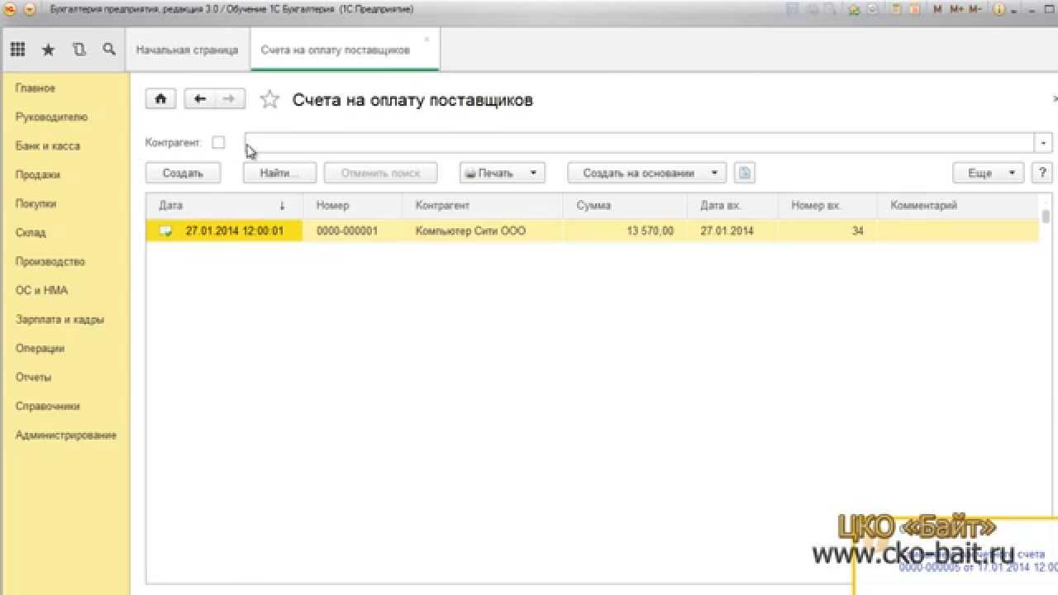Viewport: 1058px width, 595px height.
Task: Open the Отчеты section
Action: coord(33,377)
